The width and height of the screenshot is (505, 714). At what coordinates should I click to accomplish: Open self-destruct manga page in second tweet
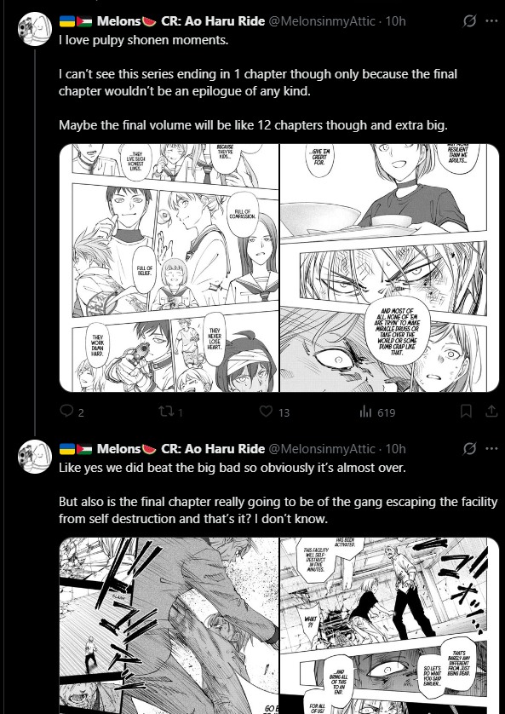[x=390, y=625]
